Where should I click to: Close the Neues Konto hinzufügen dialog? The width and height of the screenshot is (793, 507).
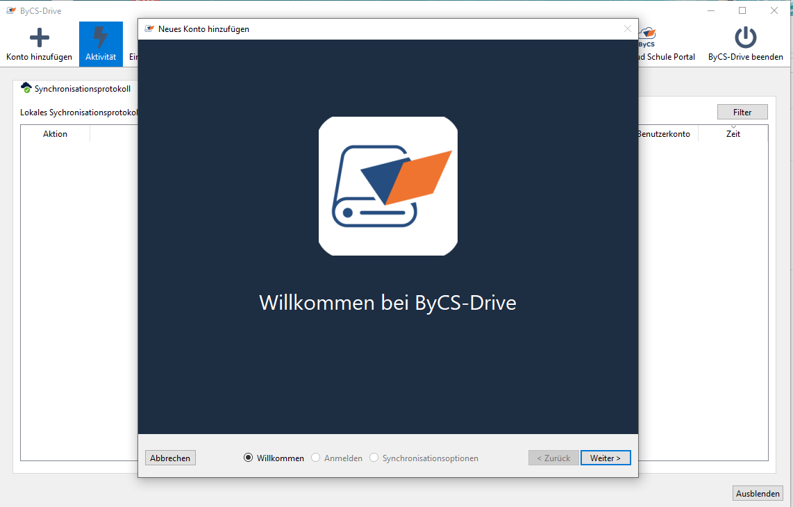pos(628,29)
